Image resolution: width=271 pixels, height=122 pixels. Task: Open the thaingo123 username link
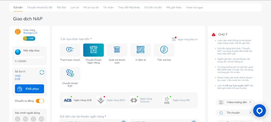(x=30, y=33)
